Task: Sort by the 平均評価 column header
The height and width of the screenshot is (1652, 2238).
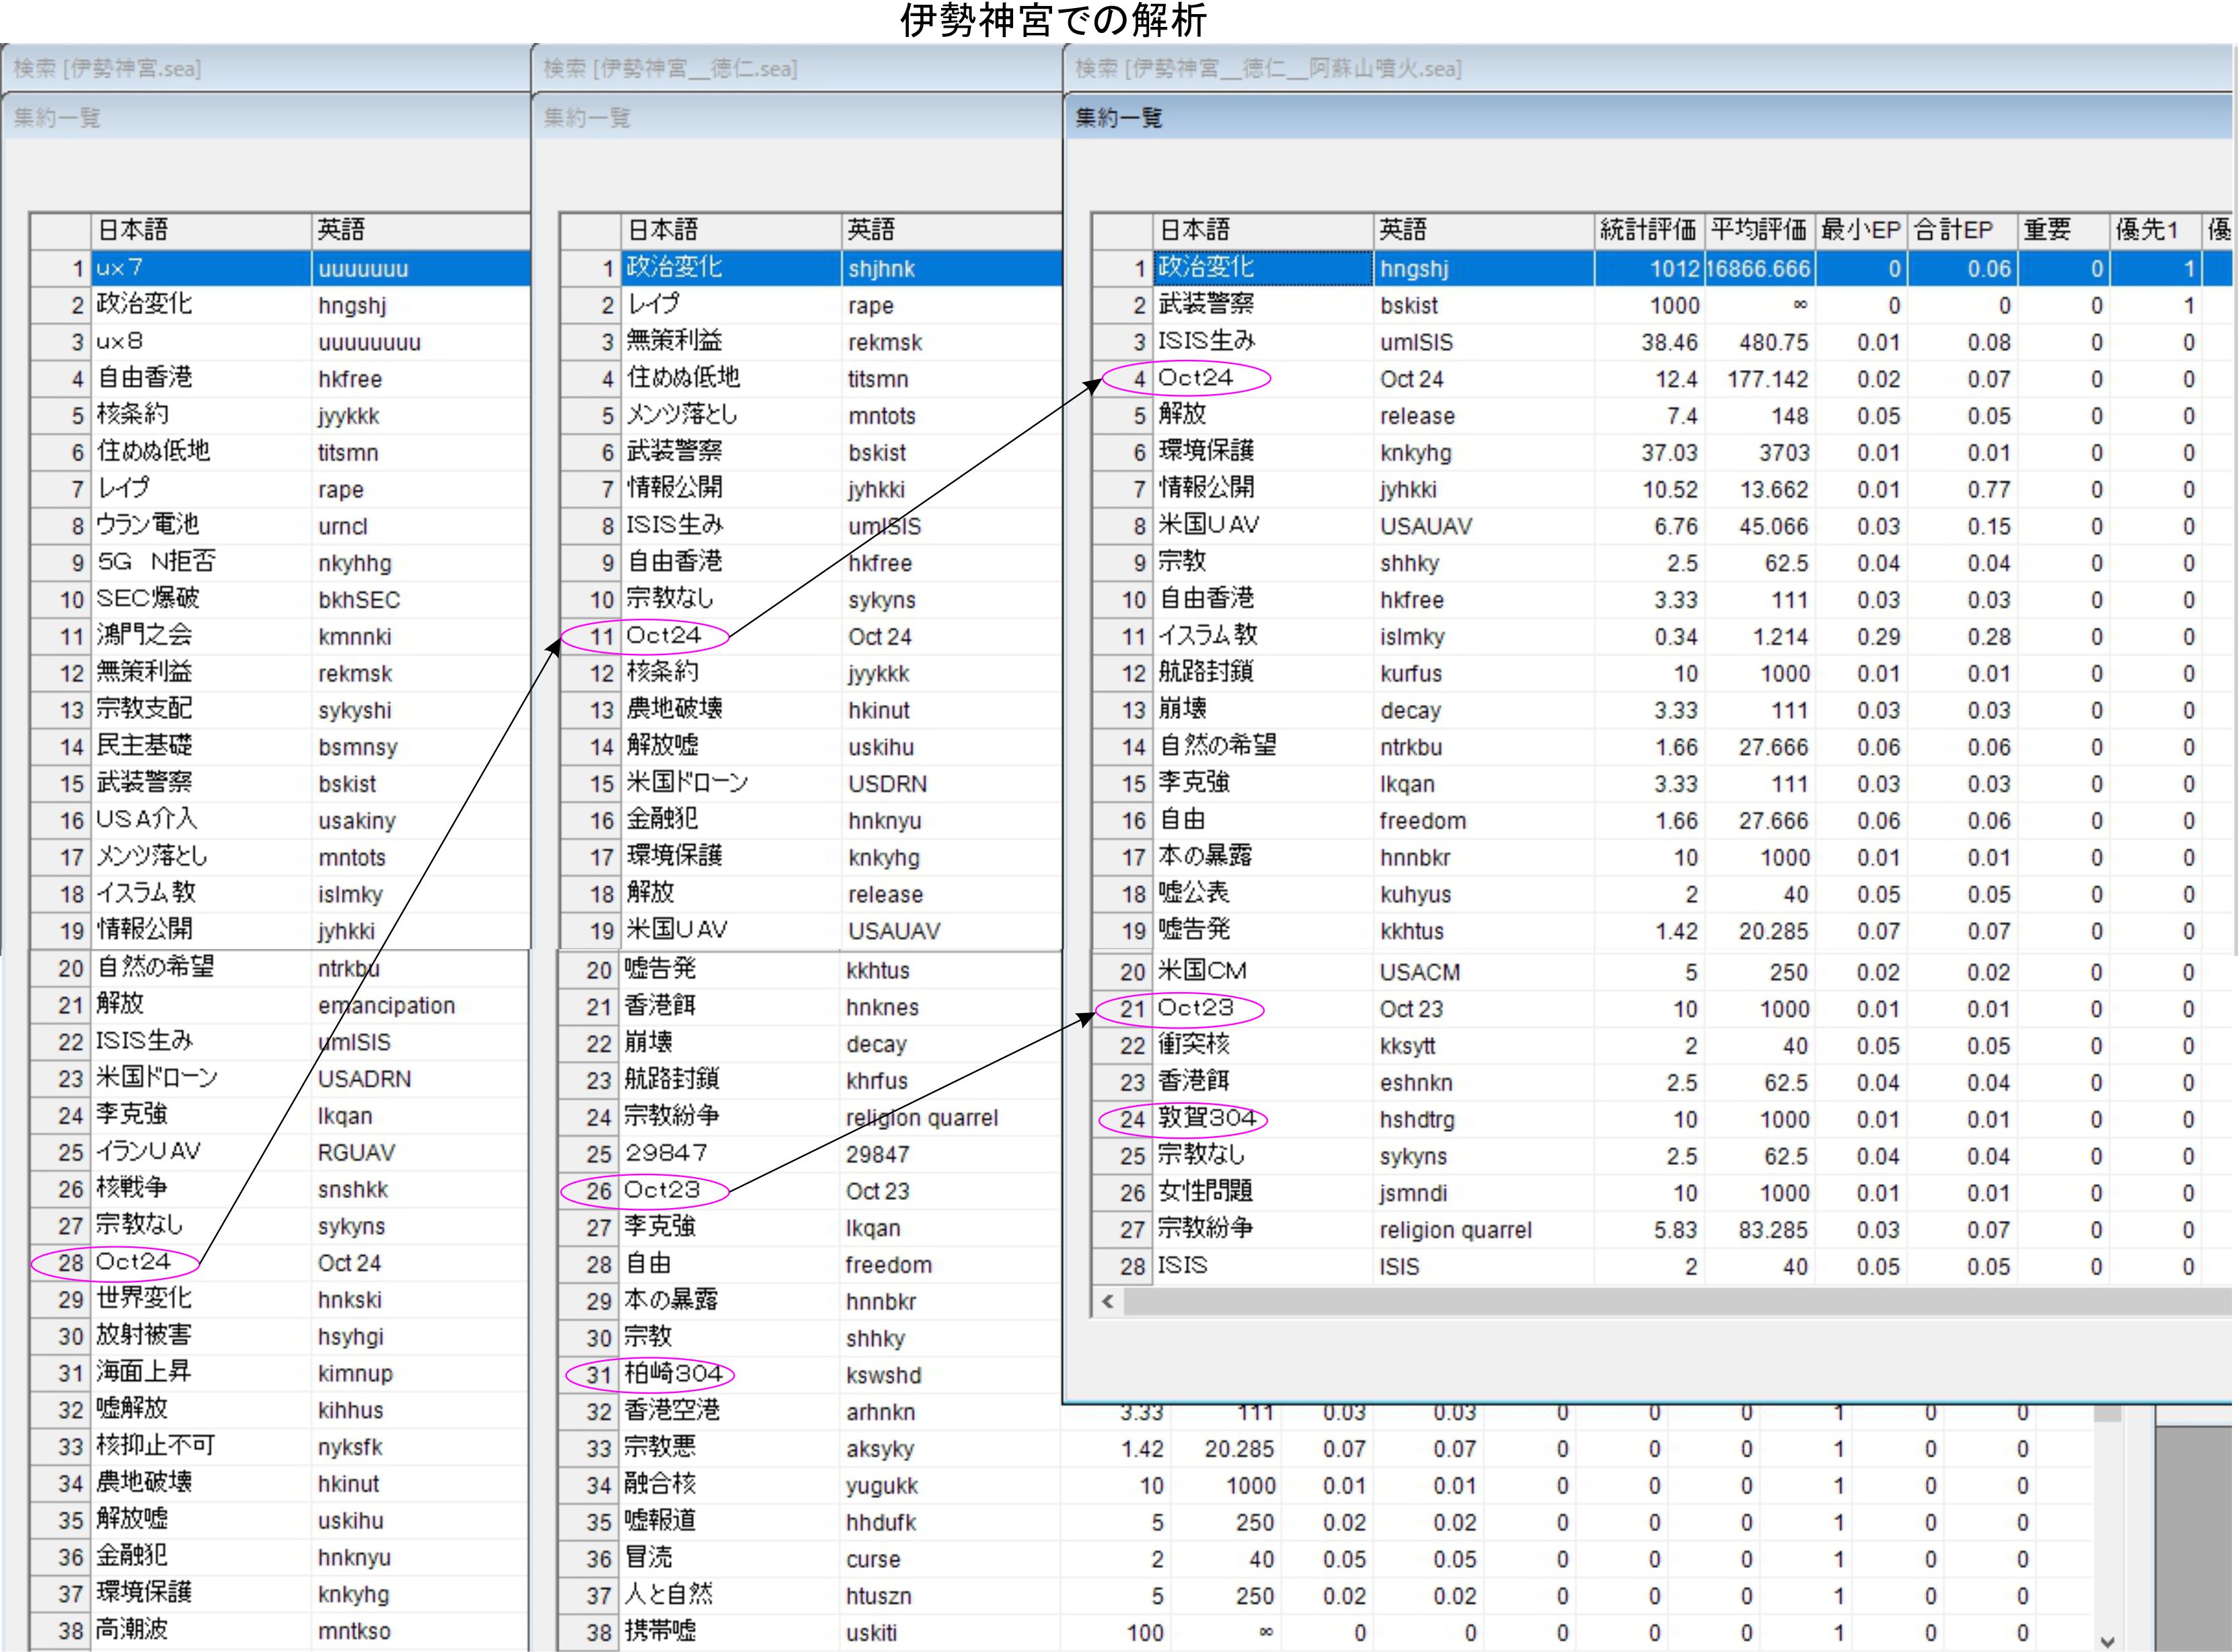Action: (x=1758, y=230)
